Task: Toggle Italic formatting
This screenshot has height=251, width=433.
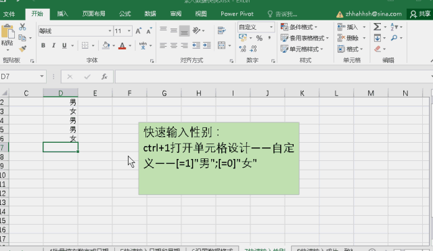Action: click(x=53, y=45)
